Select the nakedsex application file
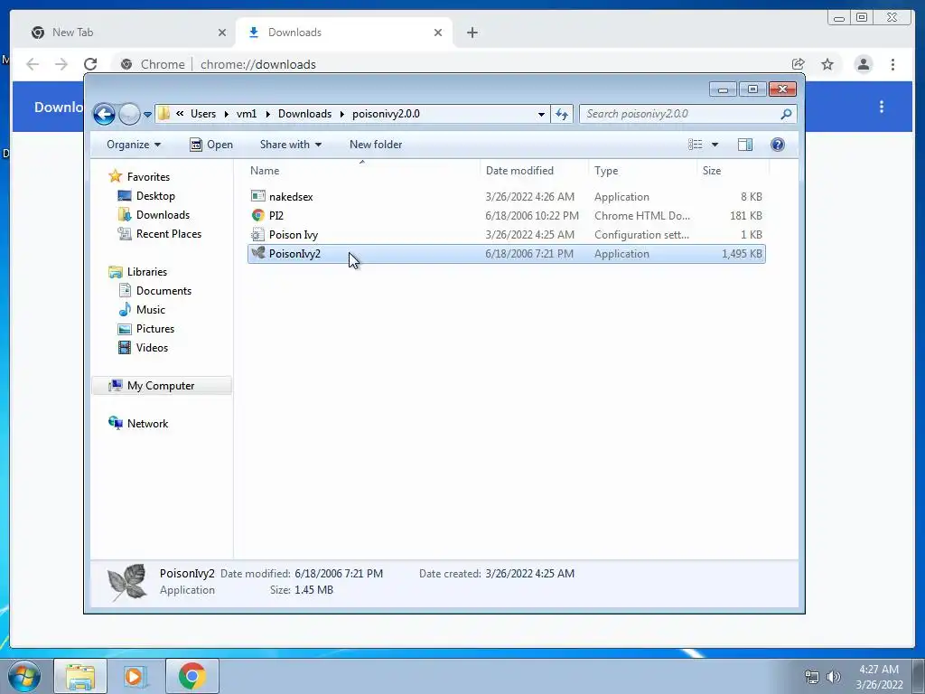The width and height of the screenshot is (925, 694). click(x=506, y=196)
